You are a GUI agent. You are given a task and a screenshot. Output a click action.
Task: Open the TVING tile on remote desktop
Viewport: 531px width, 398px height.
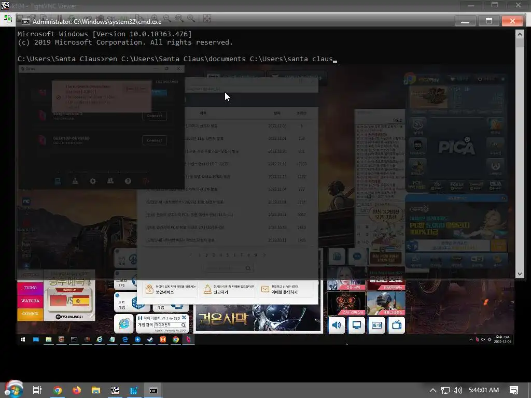[x=30, y=288]
